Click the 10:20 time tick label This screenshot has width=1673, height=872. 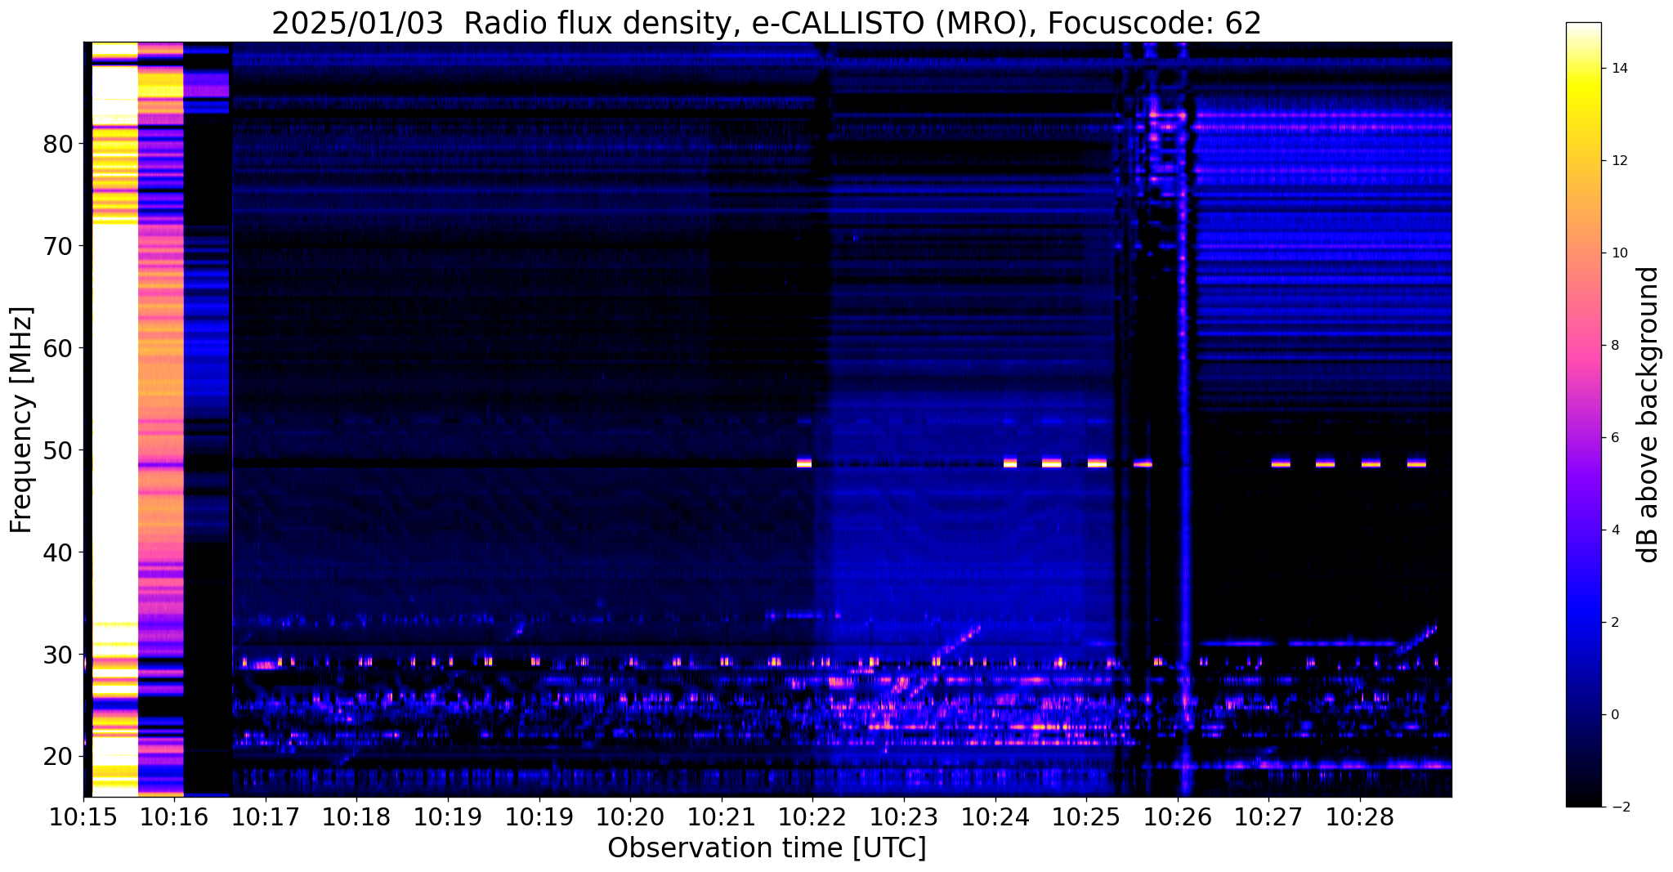[x=630, y=817]
